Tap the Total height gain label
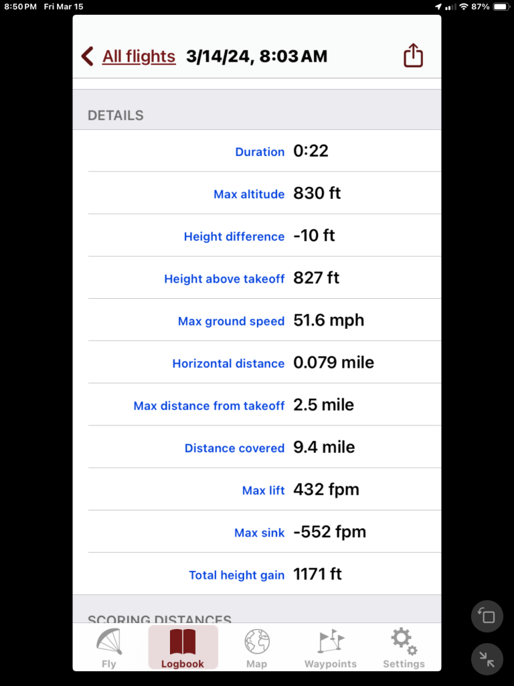Screen dimensions: 514x686 click(x=236, y=575)
